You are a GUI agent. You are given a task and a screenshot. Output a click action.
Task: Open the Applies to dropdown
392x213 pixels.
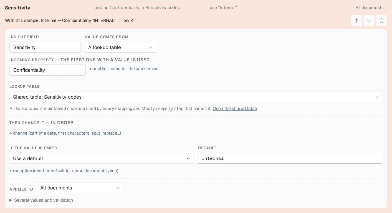80,188
